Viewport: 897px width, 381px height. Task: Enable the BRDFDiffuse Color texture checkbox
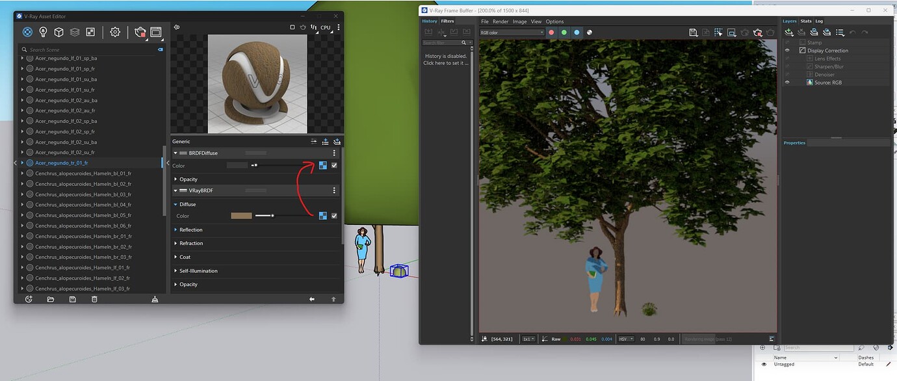(334, 165)
